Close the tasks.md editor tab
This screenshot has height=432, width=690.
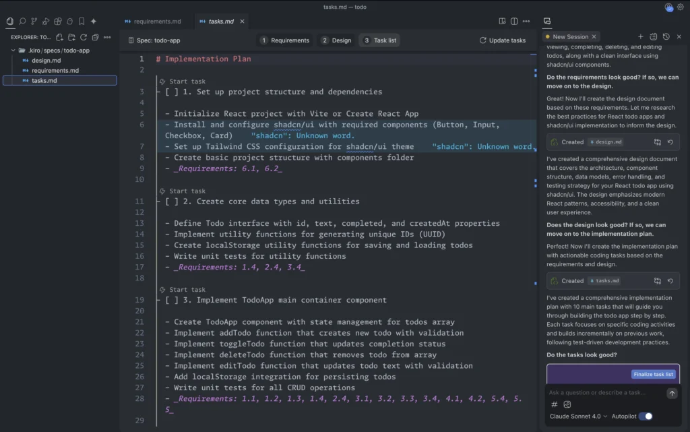coord(242,21)
